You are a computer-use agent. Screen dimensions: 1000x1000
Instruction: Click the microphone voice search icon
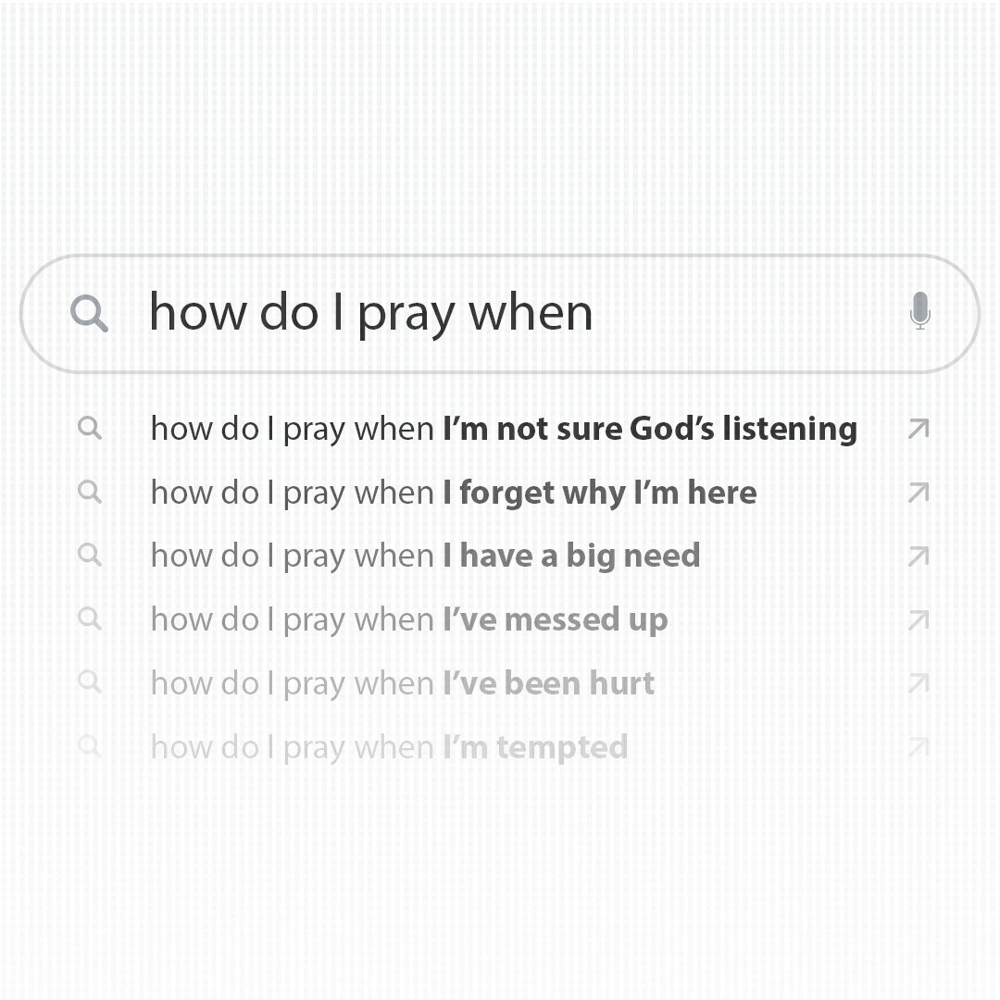tap(919, 311)
